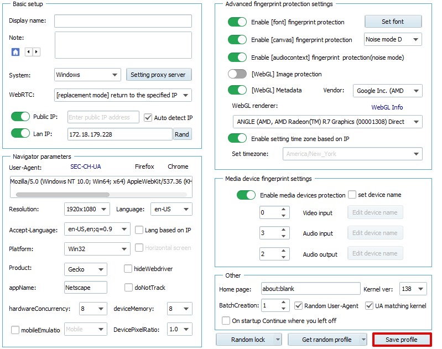Click the Save profile button
The image size is (442, 349).
coord(401,340)
